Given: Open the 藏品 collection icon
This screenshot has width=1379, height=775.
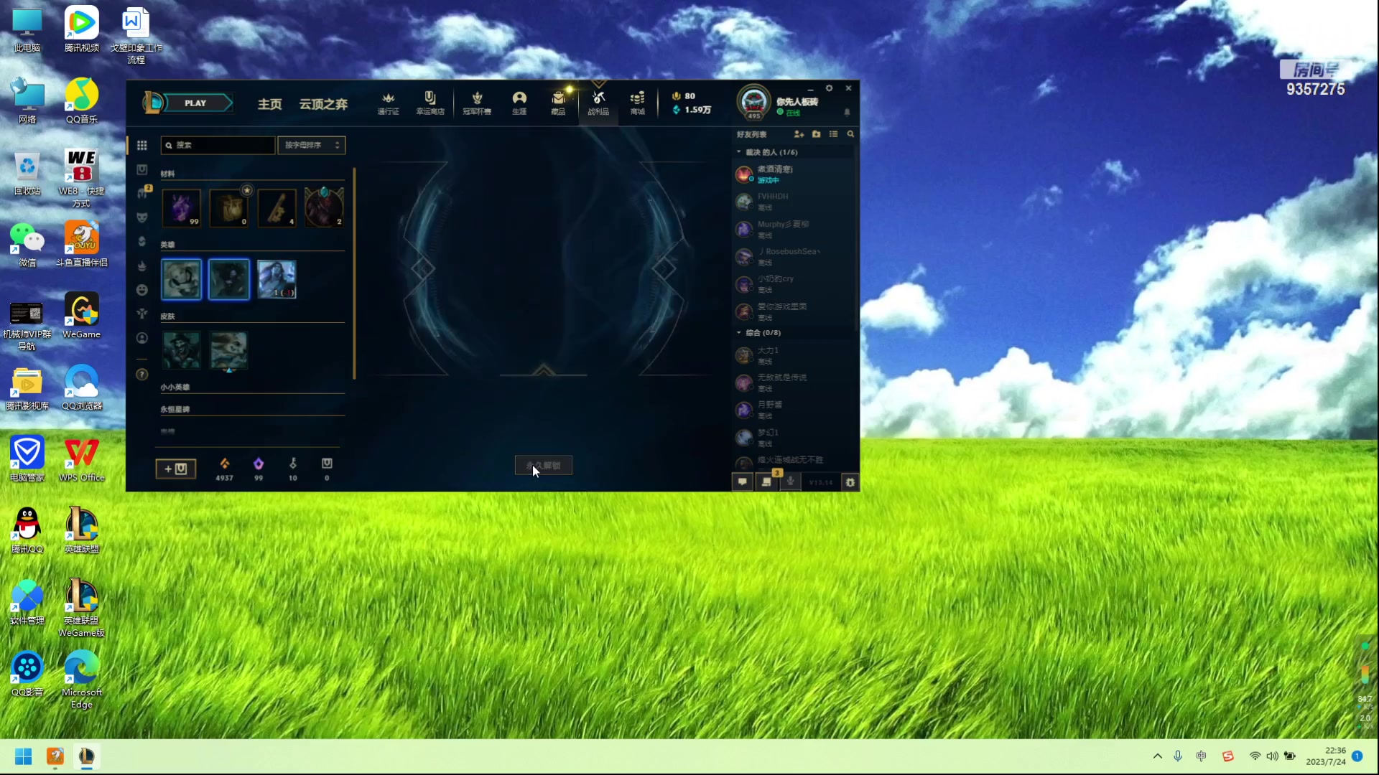Looking at the screenshot, I should tap(558, 103).
